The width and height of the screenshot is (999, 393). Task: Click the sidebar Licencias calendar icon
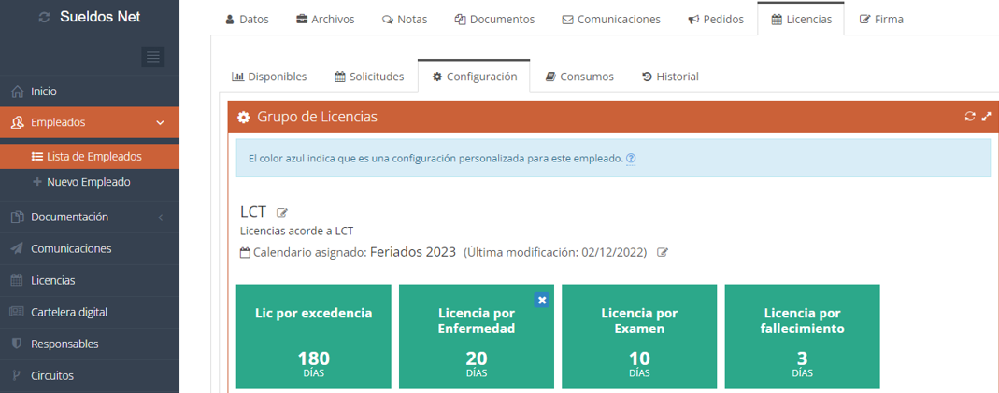click(x=18, y=280)
